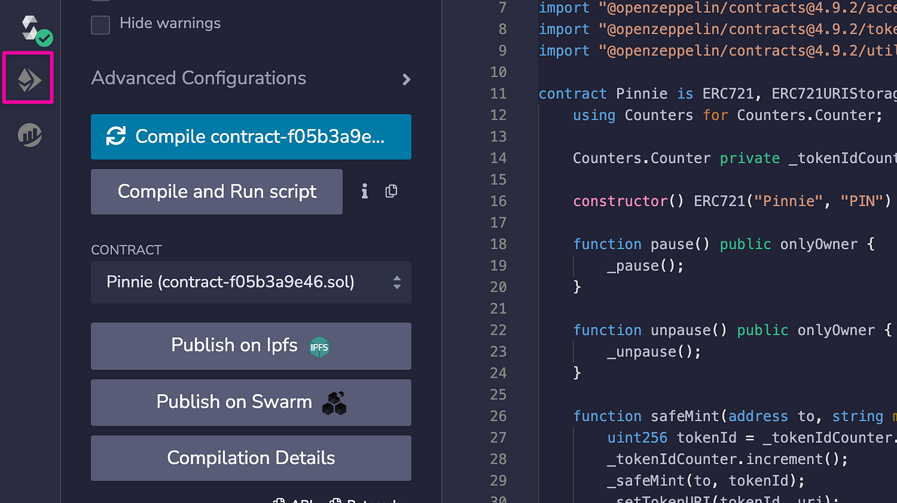Open the Solidity compiler sidebar icon

(32, 29)
